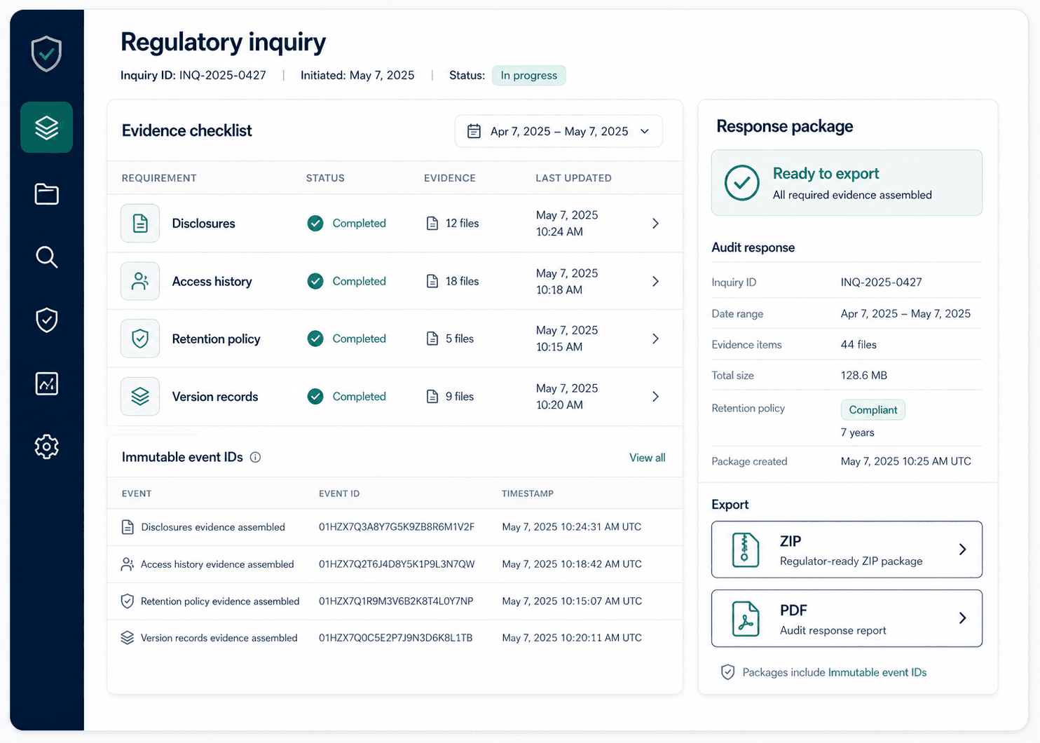Click the file icon beside 9 files
The height and width of the screenshot is (743, 1040).
point(432,397)
